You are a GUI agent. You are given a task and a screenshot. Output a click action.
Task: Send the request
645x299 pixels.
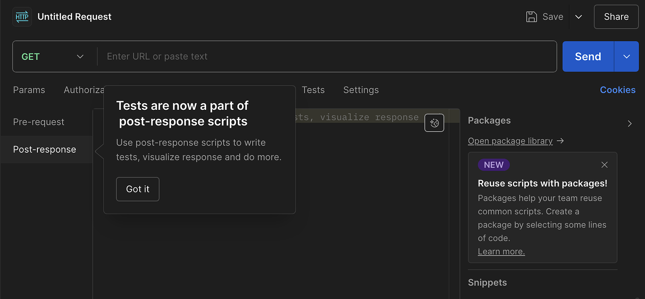587,56
